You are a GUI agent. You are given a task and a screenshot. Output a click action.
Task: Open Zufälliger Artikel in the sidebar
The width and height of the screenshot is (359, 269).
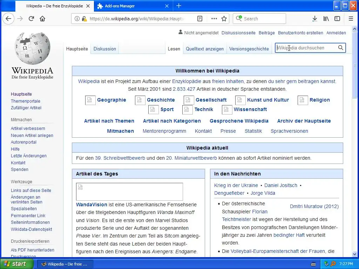pyautogui.click(x=26, y=108)
